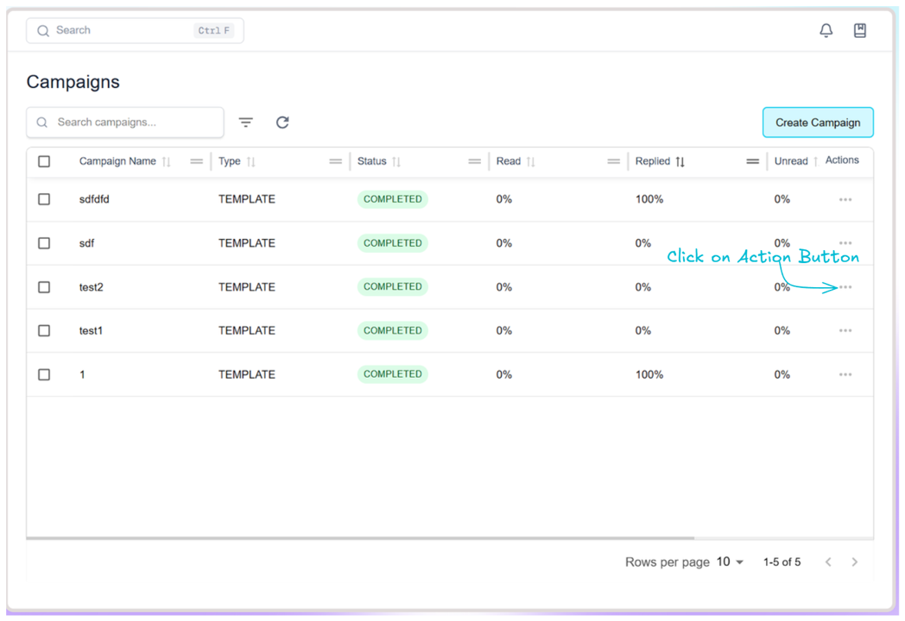Go to next page of campaigns
The width and height of the screenshot is (905, 621).
click(854, 562)
